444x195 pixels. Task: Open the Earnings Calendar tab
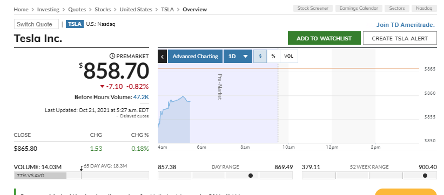click(359, 8)
